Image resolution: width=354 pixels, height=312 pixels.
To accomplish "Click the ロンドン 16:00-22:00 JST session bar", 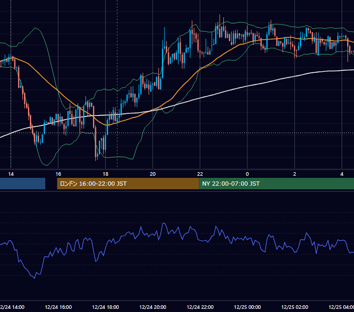I will tap(128, 184).
